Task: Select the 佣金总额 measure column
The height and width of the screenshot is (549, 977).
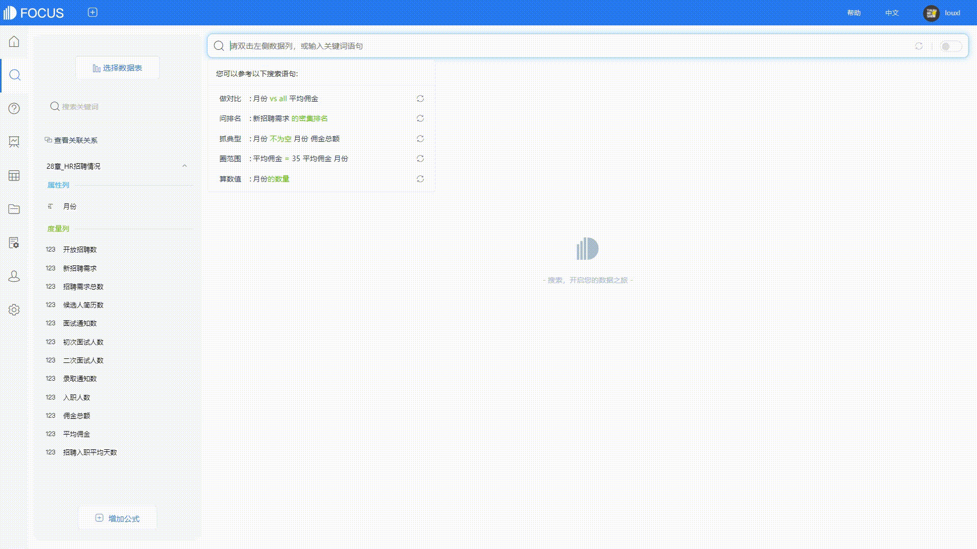Action: [x=76, y=416]
